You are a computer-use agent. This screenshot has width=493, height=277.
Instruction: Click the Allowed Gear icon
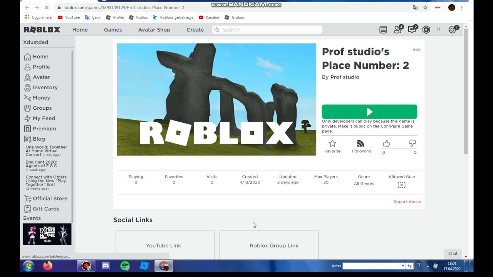(x=402, y=185)
